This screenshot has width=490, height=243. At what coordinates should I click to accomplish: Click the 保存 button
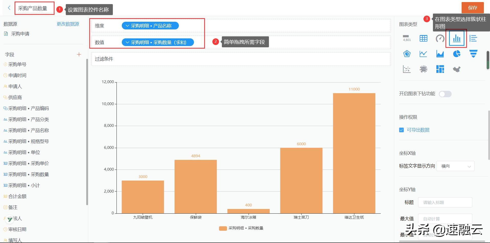(x=472, y=8)
